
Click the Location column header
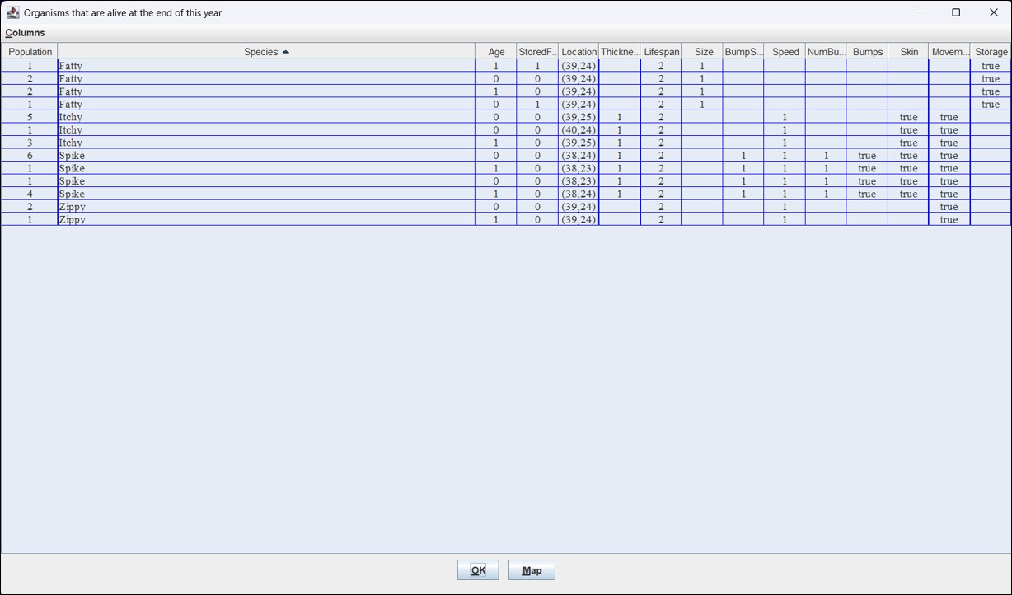tap(579, 52)
